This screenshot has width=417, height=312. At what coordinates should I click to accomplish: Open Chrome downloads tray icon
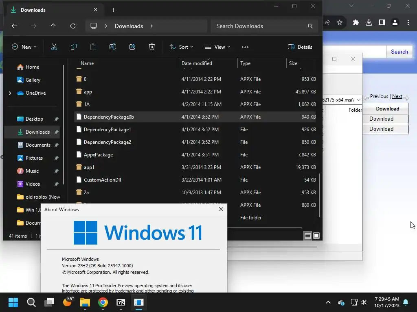[369, 23]
